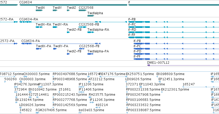
Task: Select EST EK010942.5prime
Action: (43, 89)
